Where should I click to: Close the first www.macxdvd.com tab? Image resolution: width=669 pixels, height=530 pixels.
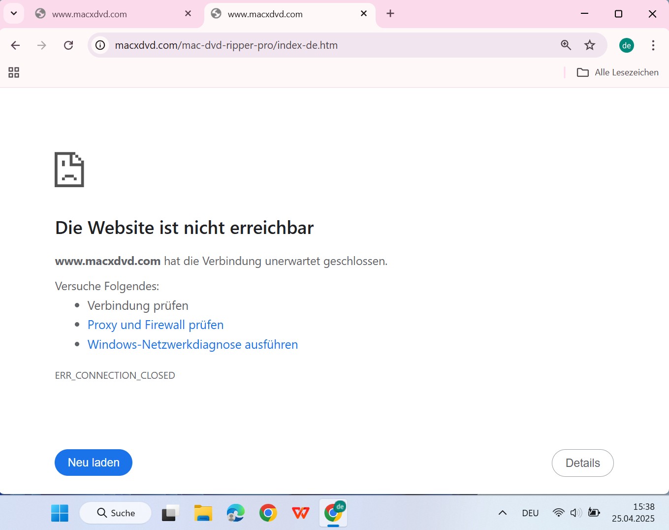[188, 14]
